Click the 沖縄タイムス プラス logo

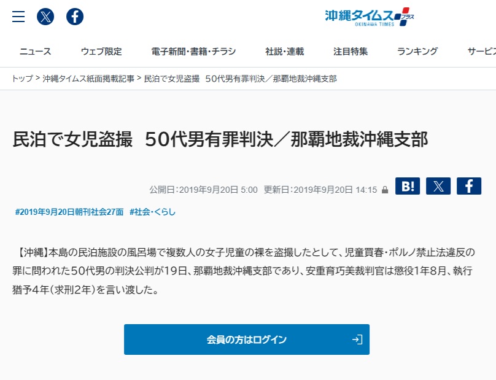pos(370,17)
